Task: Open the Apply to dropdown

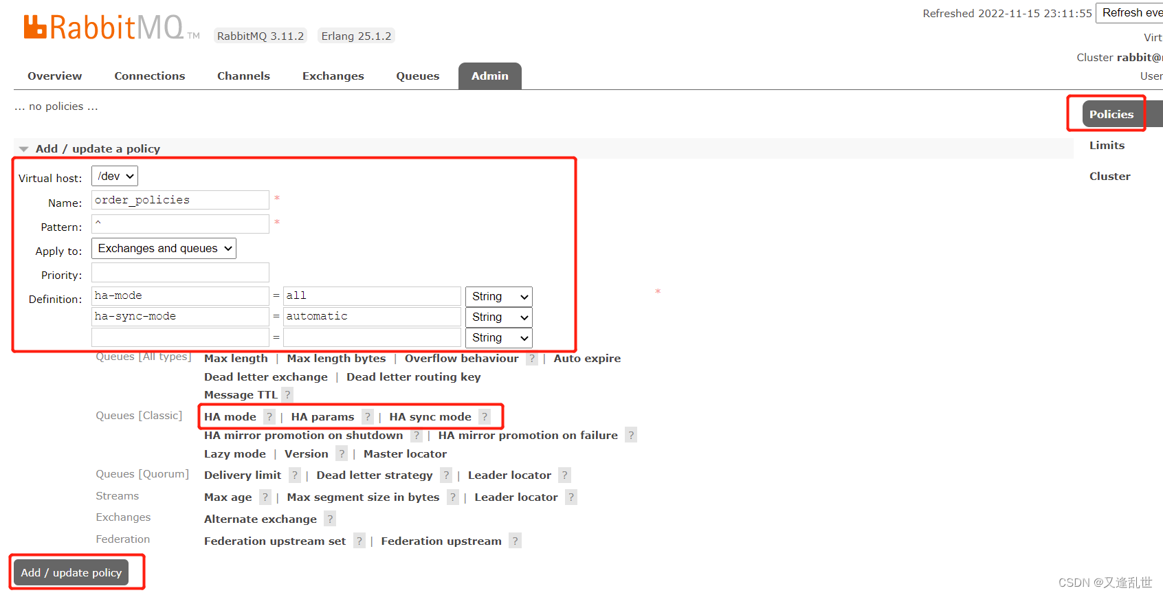Action: [164, 249]
